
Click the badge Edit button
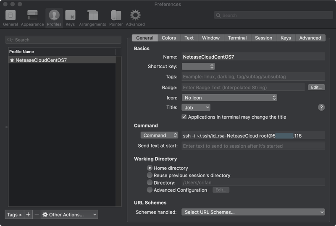pyautogui.click(x=316, y=87)
